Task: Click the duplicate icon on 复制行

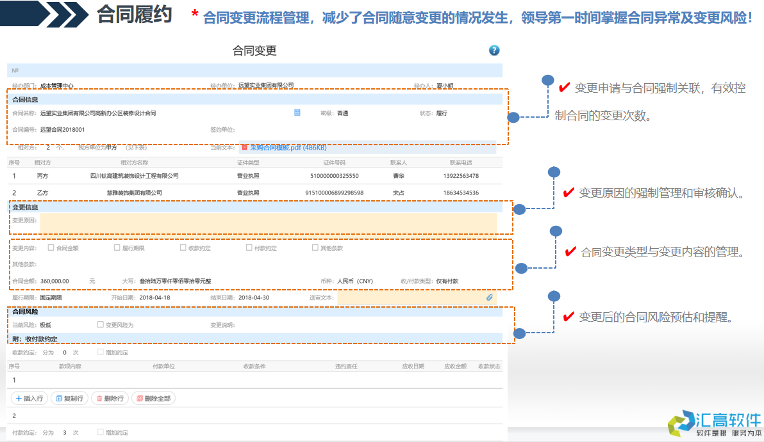Action: [58, 398]
